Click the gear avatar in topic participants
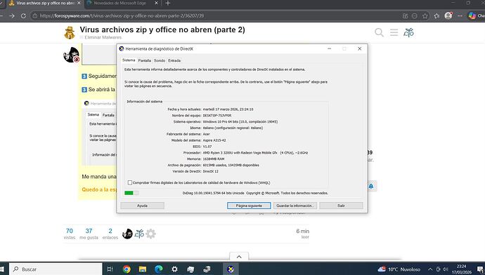The width and height of the screenshot is (485, 275). (150, 234)
